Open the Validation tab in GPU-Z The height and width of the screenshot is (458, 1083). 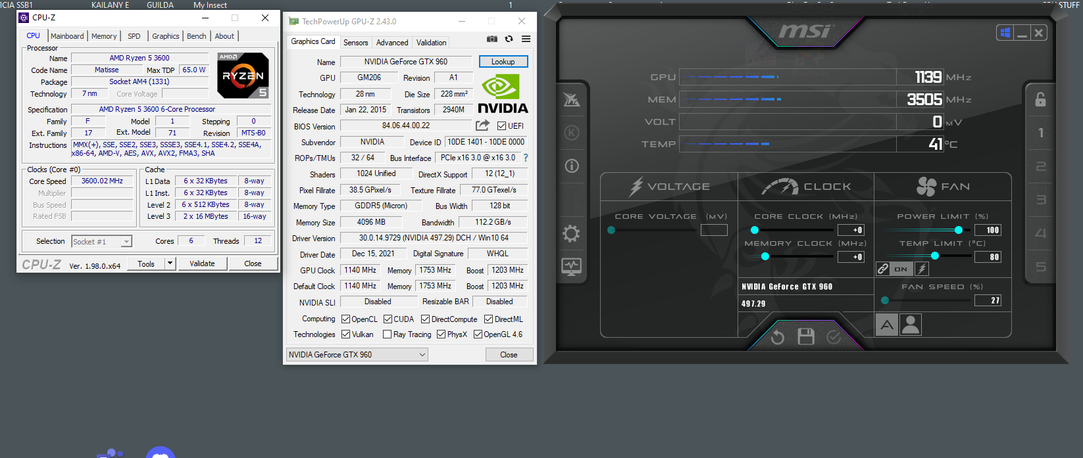[x=432, y=43]
